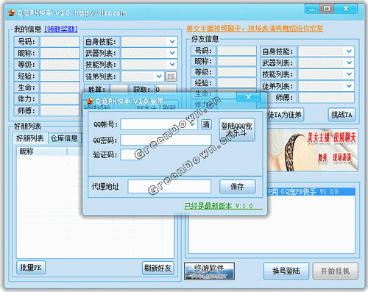Viewport: 368px width, 292px height.
Task: Switch to the 仓库信息 tab
Action: (x=64, y=138)
